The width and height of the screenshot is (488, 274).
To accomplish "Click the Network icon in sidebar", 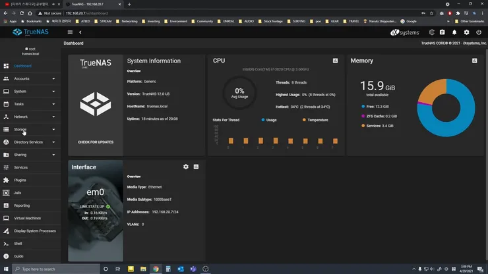I will [x=6, y=117].
